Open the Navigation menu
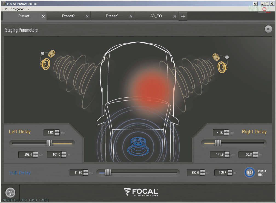276x203 pixels. tap(18, 9)
